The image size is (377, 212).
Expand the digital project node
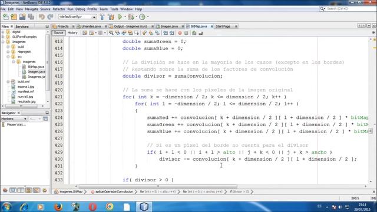3,32
